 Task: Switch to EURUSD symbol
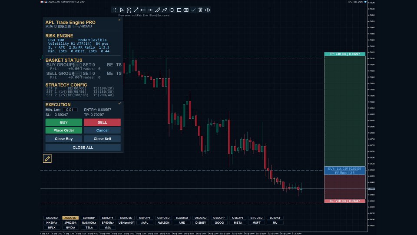click(x=126, y=218)
